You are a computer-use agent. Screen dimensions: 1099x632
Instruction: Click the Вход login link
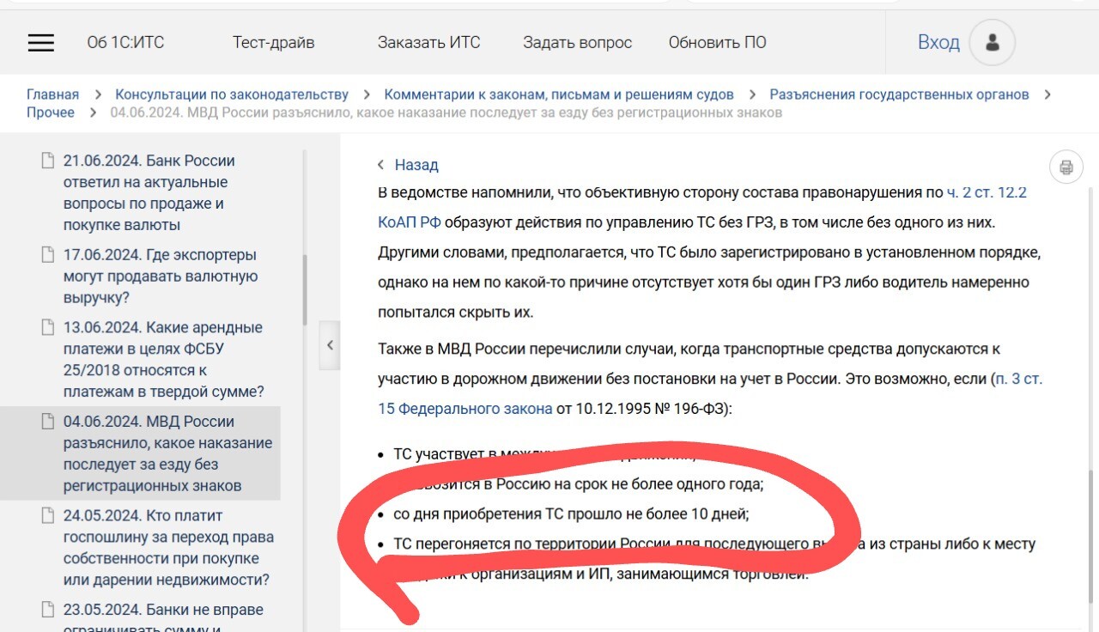[938, 43]
